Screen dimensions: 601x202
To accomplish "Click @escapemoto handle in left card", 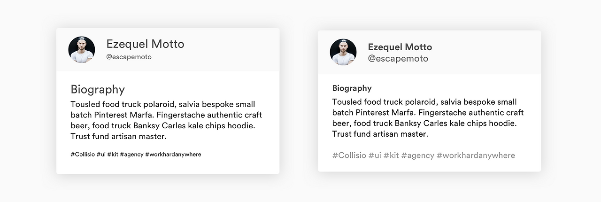I will [129, 57].
